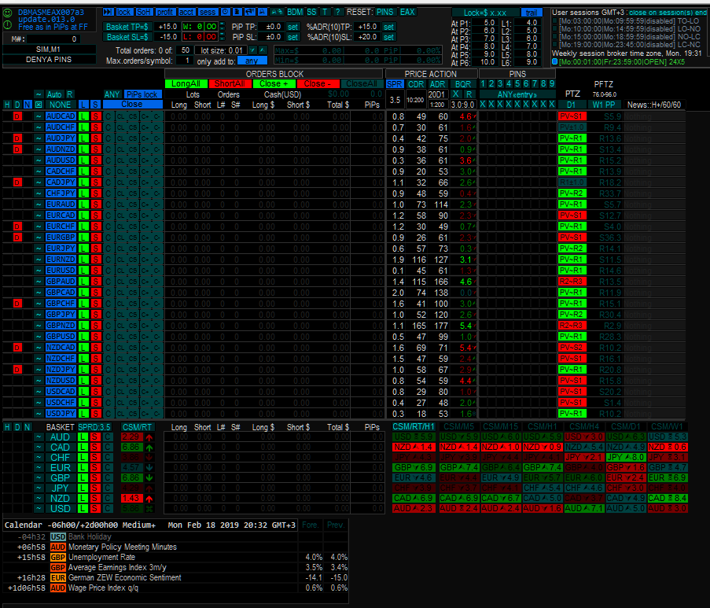This screenshot has width=710, height=608.
Task: Click the bell notification icon in toolbar
Action: (262, 13)
